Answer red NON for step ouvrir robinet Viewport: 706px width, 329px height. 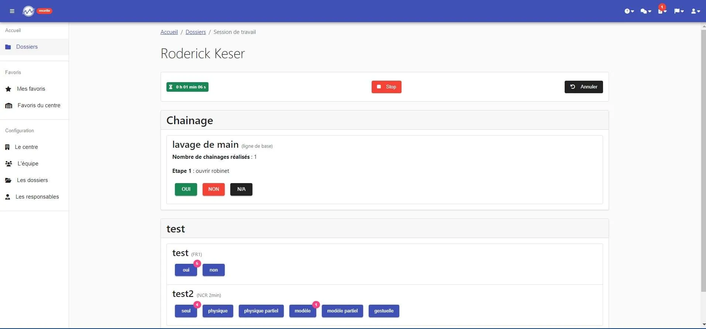pos(214,189)
